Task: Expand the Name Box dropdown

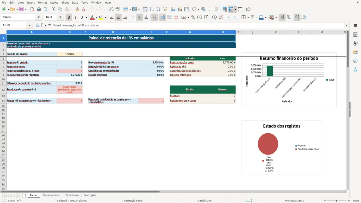Action: (29, 26)
